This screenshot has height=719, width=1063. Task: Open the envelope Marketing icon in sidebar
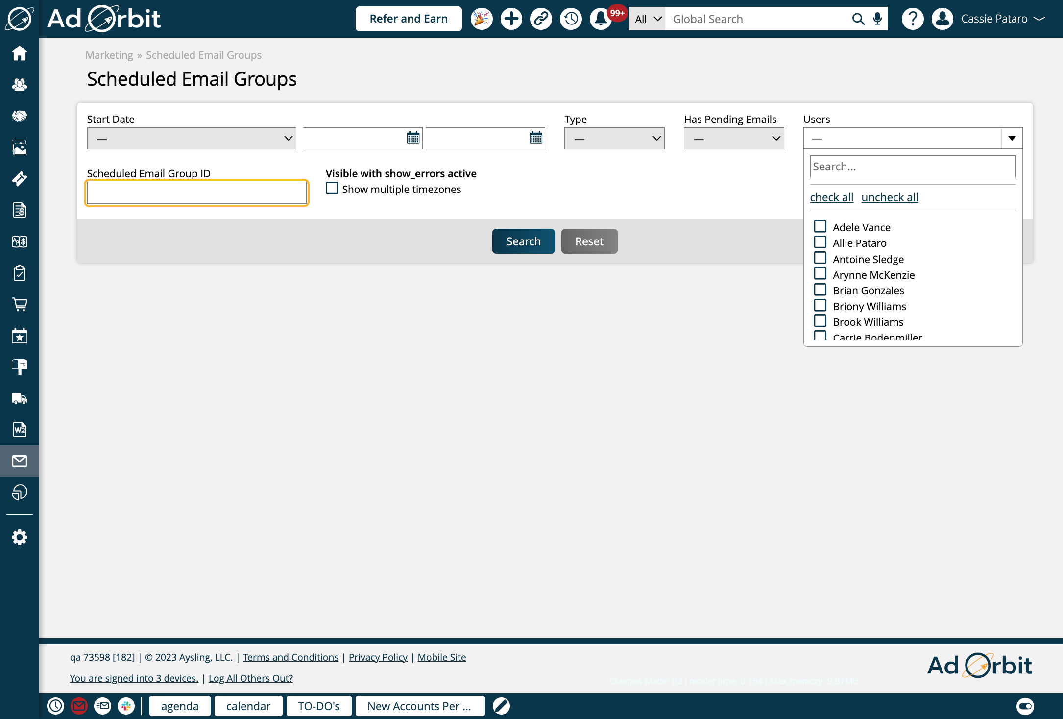[x=20, y=461]
